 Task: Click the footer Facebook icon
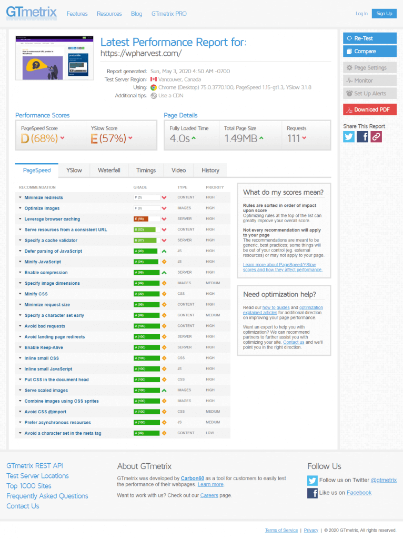pos(313,493)
